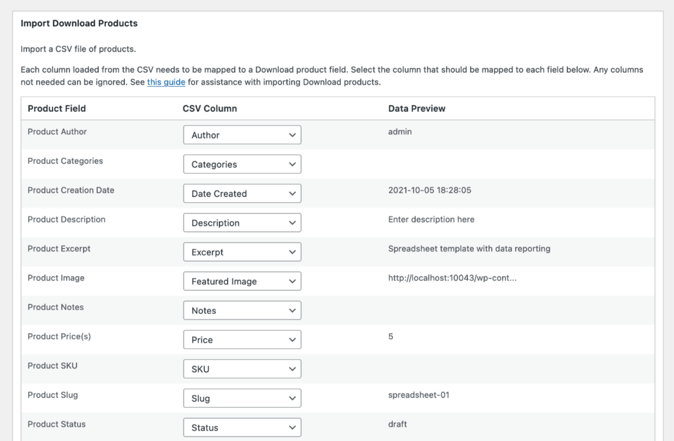The height and width of the screenshot is (441, 674).
Task: Open the Slug column dropdown
Action: 242,398
